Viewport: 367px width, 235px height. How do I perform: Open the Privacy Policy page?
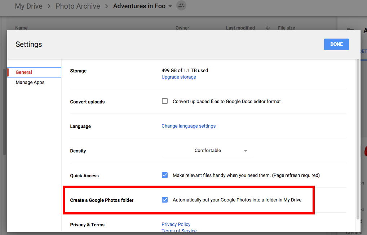176,224
